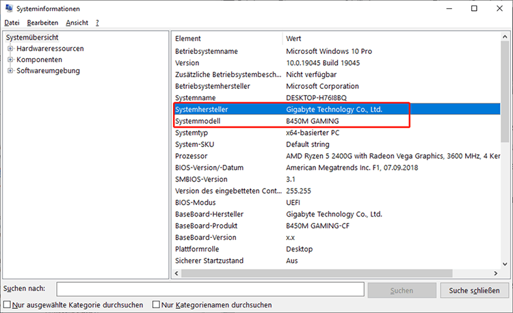The height and width of the screenshot is (313, 513).
Task: Click the Suche schließen button
Action: click(x=474, y=290)
